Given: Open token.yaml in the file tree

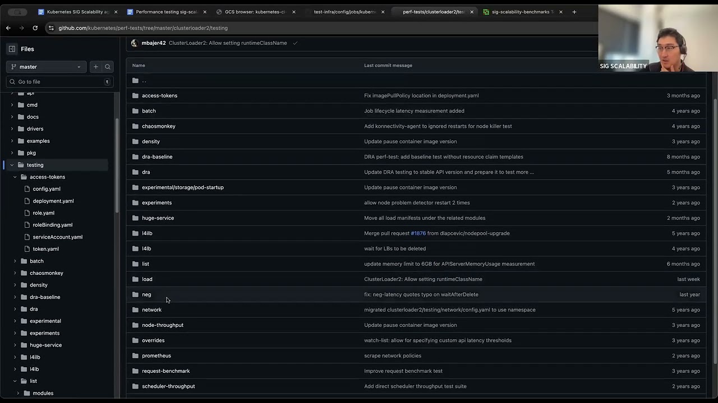Looking at the screenshot, I should [46, 249].
